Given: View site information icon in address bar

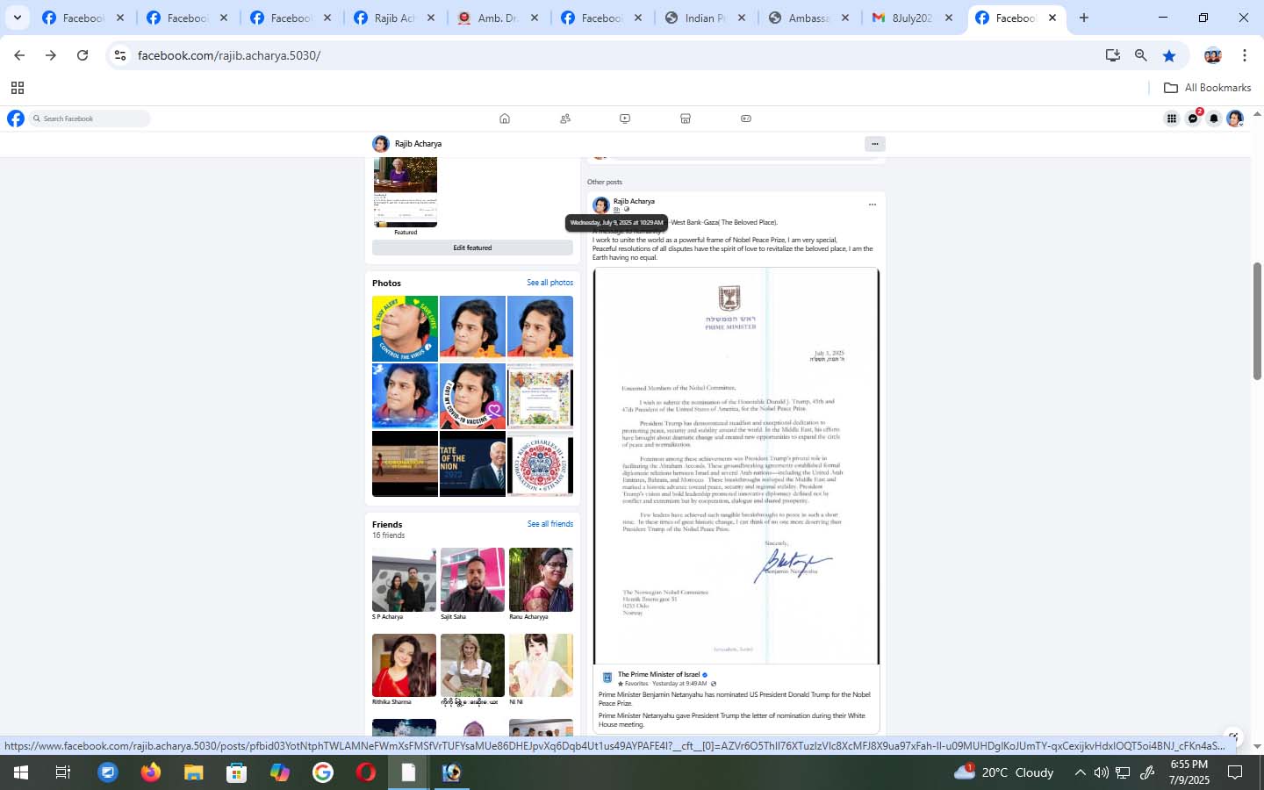Looking at the screenshot, I should point(120,55).
